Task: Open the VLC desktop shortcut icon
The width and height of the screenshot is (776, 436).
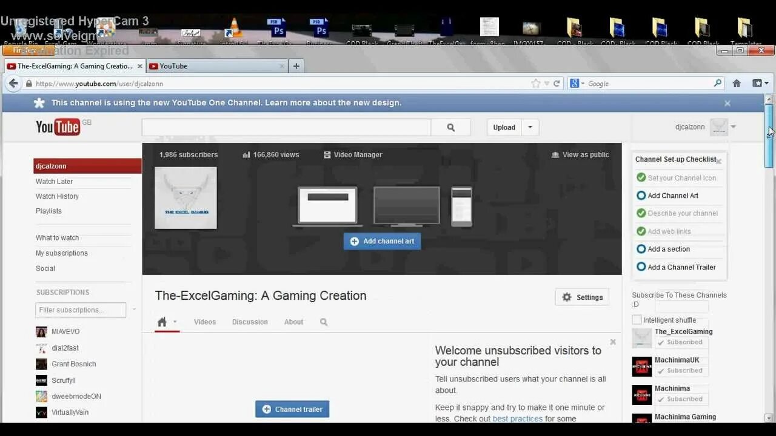Action: tap(233, 28)
